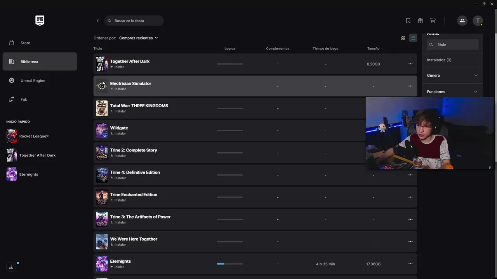Image resolution: width=497 pixels, height=279 pixels.
Task: Click the 4 h 35 min playtime
Action: coord(325,264)
